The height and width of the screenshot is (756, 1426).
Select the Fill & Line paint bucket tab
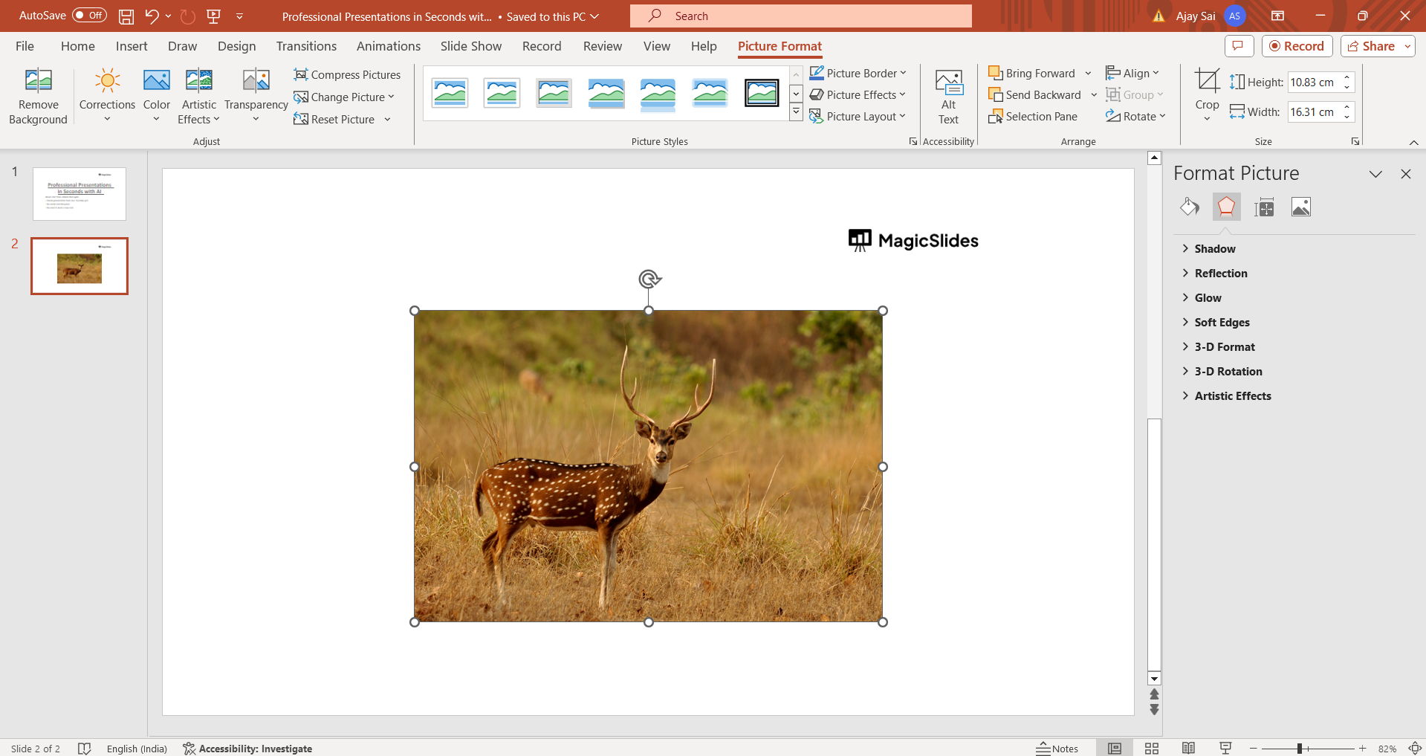point(1189,207)
